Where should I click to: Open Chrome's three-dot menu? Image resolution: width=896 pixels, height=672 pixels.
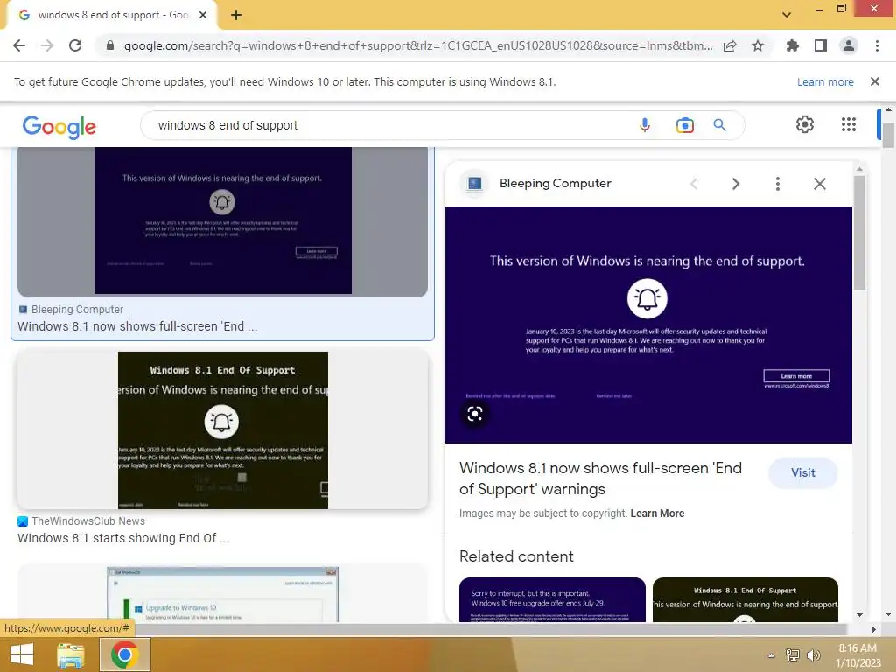877,45
